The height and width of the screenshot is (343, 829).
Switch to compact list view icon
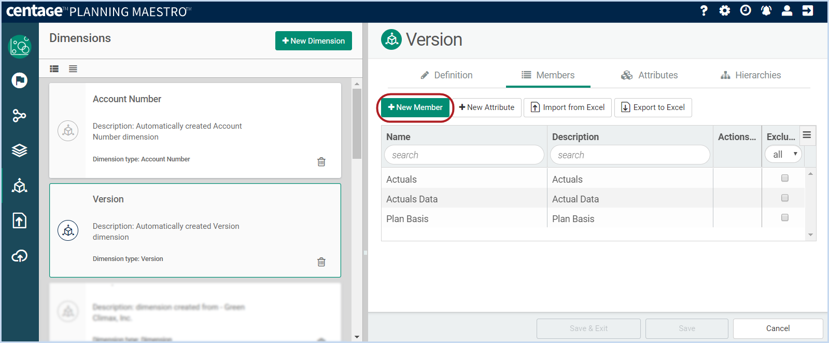pyautogui.click(x=73, y=68)
